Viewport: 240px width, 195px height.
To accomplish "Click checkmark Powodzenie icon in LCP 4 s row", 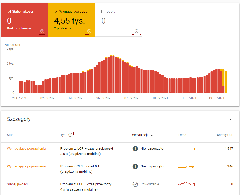I will (x=135, y=184).
